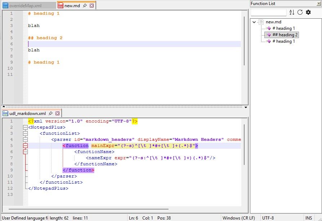Select '## heading 2' in Function List
The width and height of the screenshot is (322, 221).
click(x=285, y=35)
